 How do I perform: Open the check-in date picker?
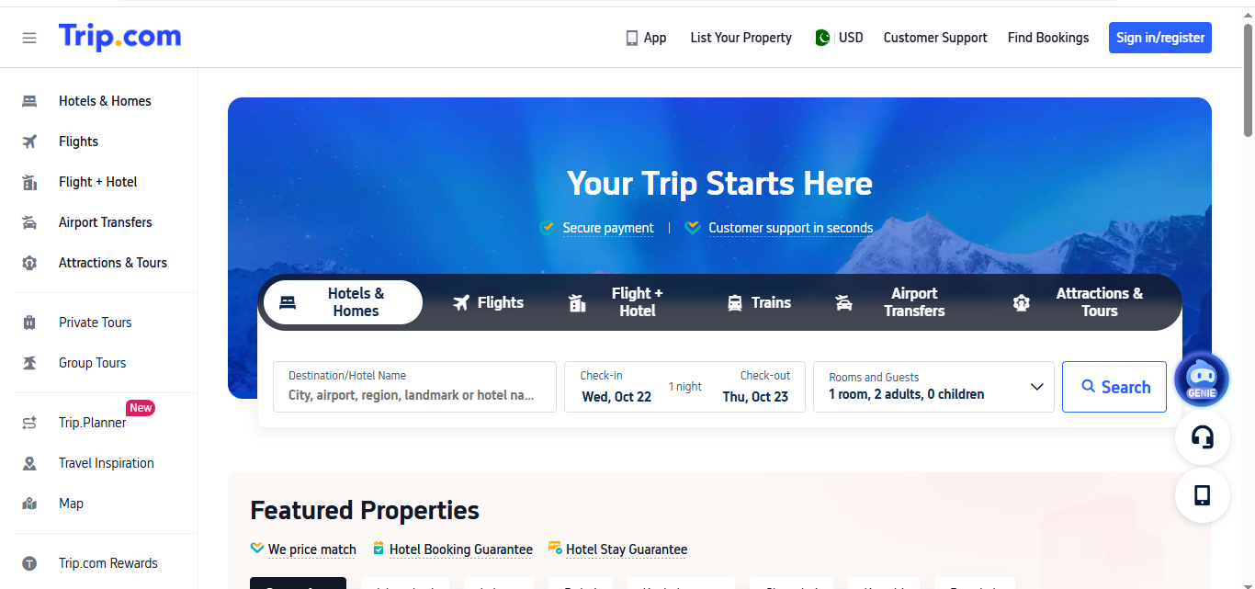point(616,387)
